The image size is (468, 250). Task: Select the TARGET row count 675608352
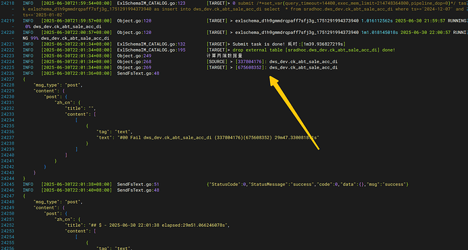click(x=250, y=67)
